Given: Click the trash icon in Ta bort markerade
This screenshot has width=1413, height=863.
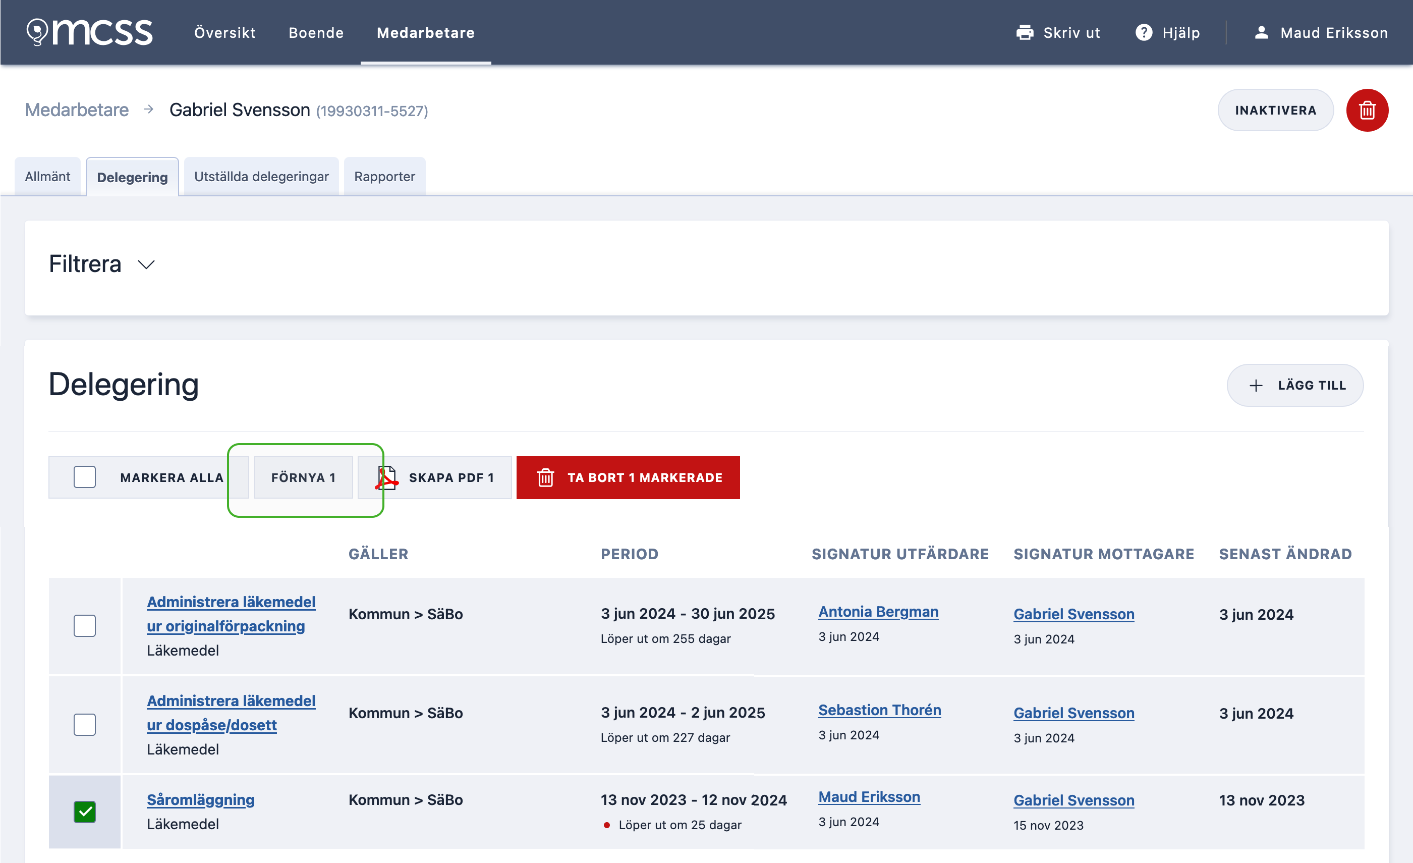Looking at the screenshot, I should click(545, 477).
